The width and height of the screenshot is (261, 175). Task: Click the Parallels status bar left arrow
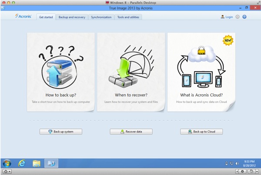pos(237,172)
